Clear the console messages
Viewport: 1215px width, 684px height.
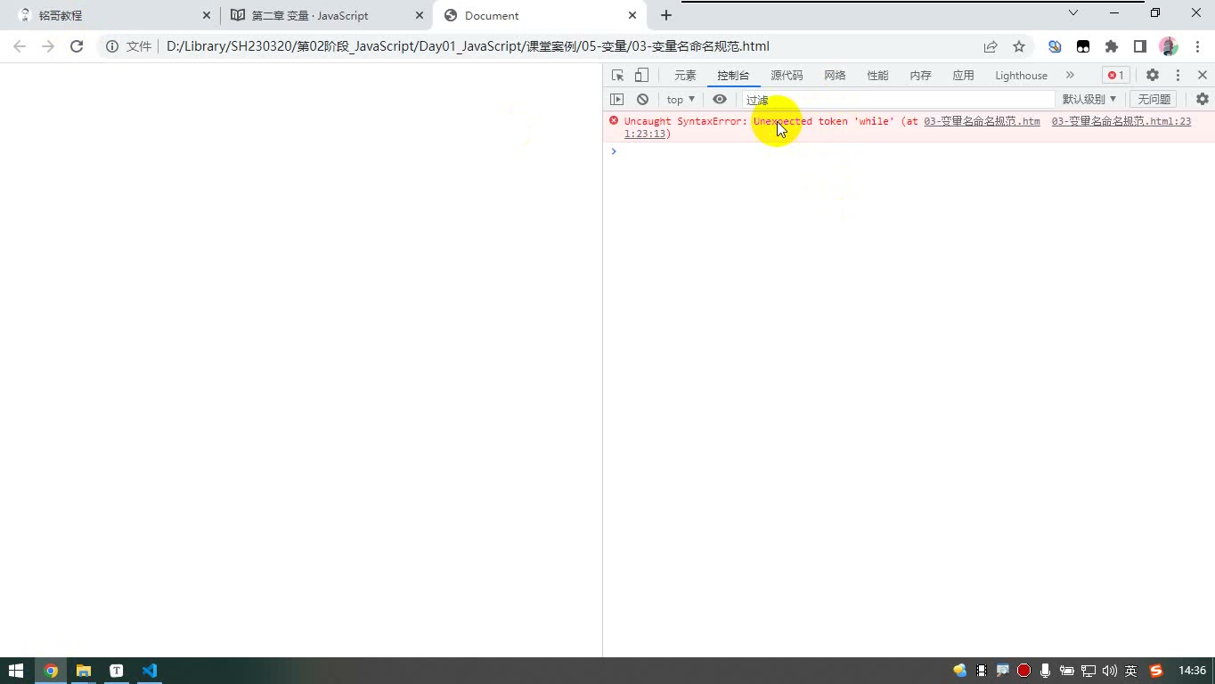[642, 100]
